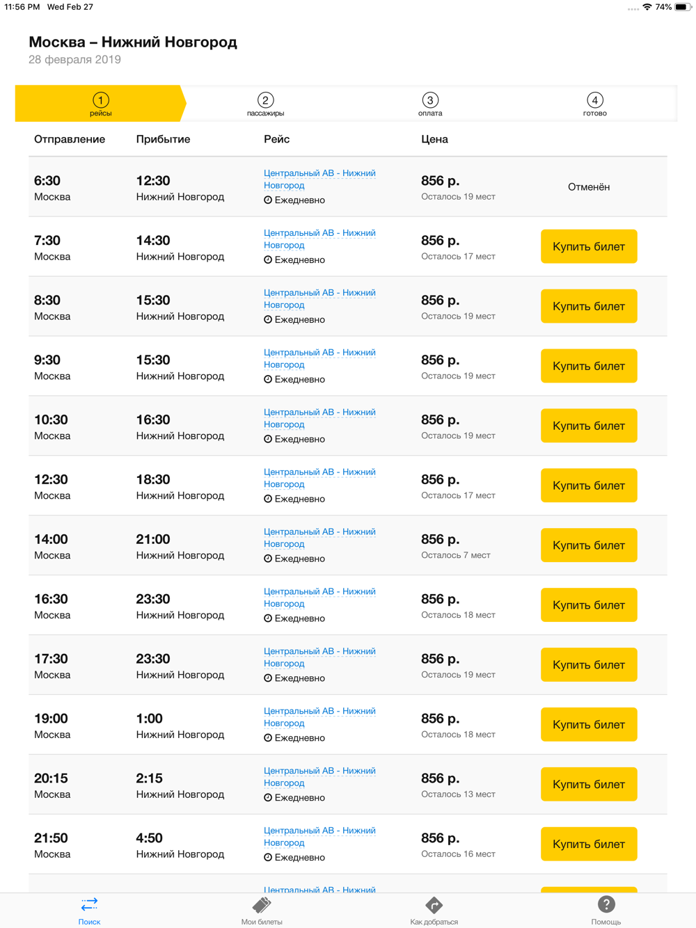Open route link for 20:15 trip
696x928 pixels.
click(x=319, y=776)
